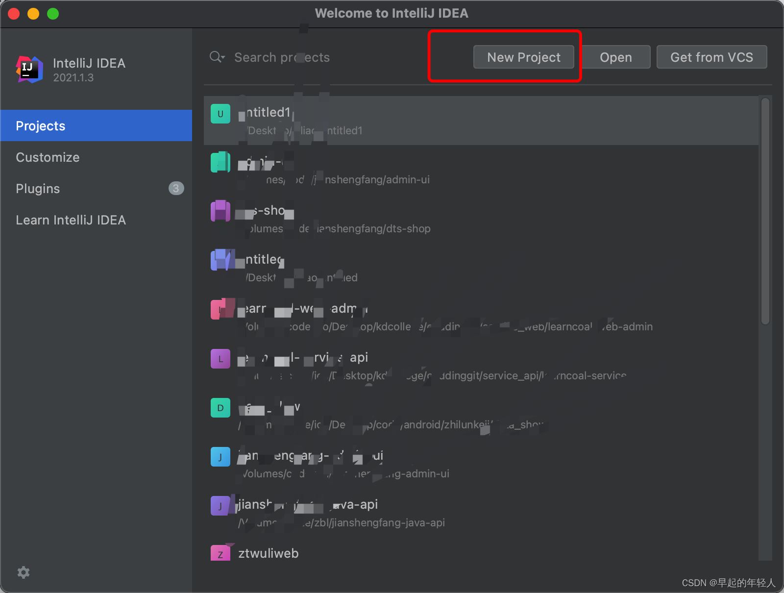Open the search options magnifier dropdown
The width and height of the screenshot is (784, 593).
click(x=217, y=57)
